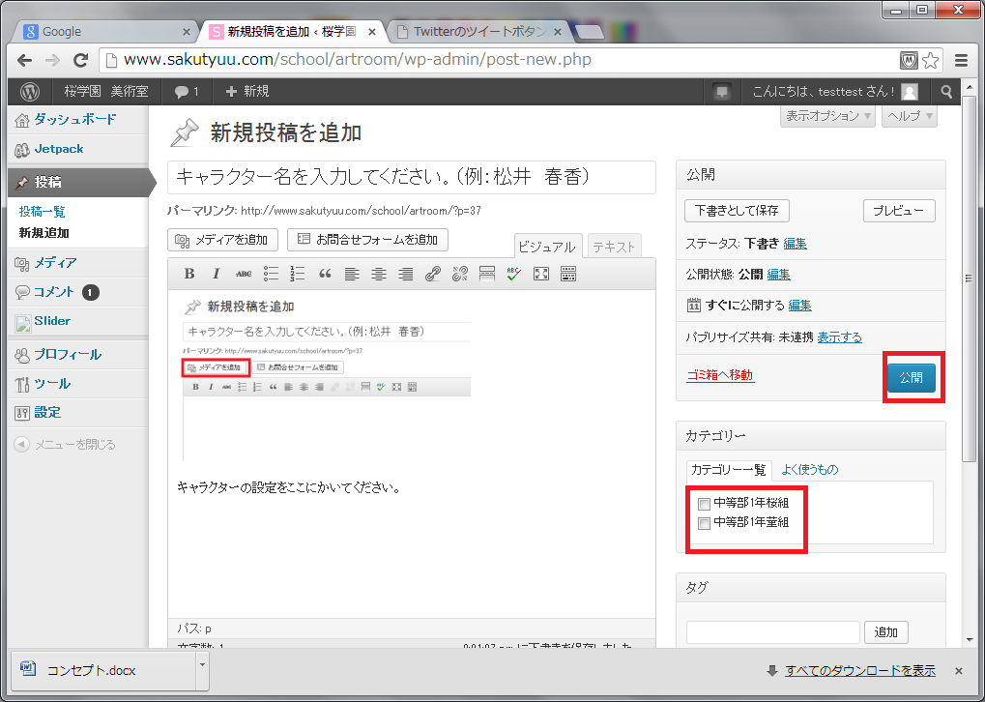The height and width of the screenshot is (702, 985).
Task: Select the よく使うもの tab
Action: click(810, 470)
